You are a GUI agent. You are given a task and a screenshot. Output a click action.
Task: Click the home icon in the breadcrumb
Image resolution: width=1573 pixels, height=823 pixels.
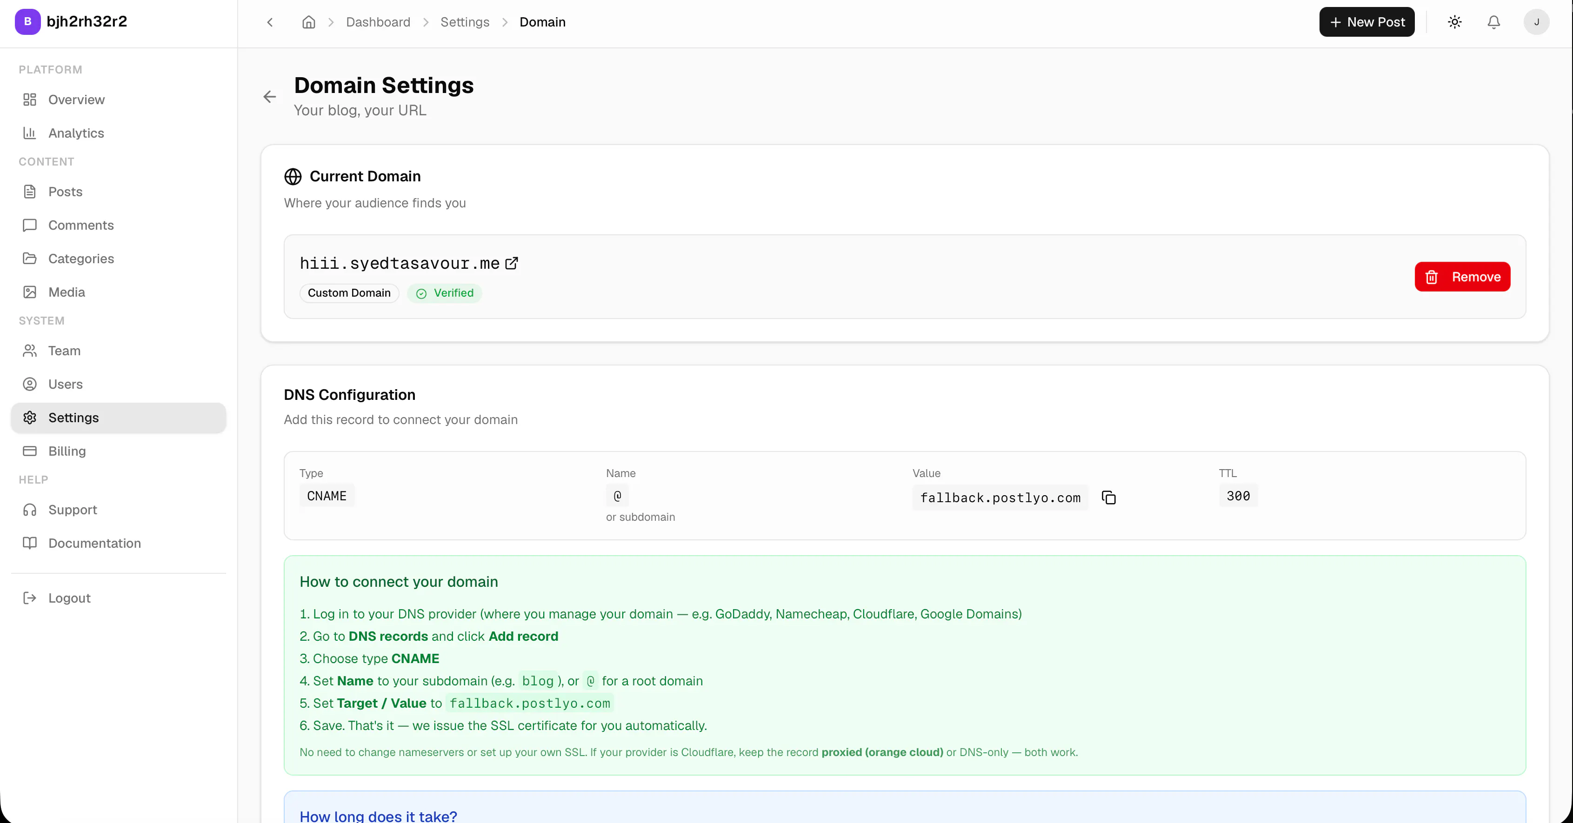[x=309, y=22]
